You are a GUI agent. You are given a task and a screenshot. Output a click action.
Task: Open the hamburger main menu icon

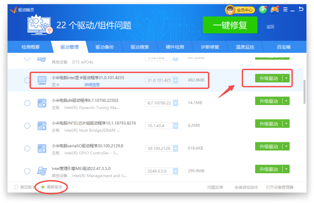tap(285, 10)
